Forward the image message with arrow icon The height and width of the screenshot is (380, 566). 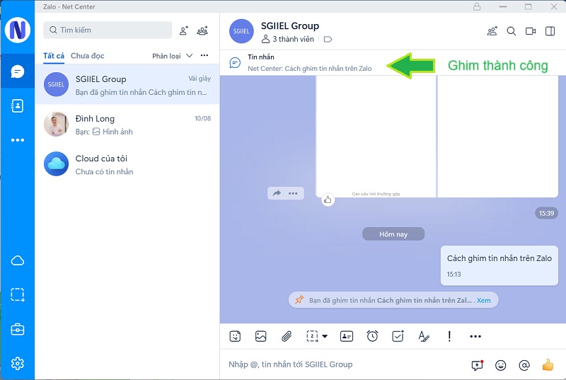[x=277, y=193]
